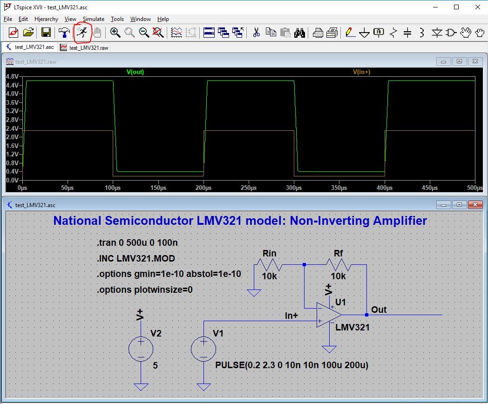Open the Control Panel hammer icon
The image size is (488, 404).
coord(64,32)
